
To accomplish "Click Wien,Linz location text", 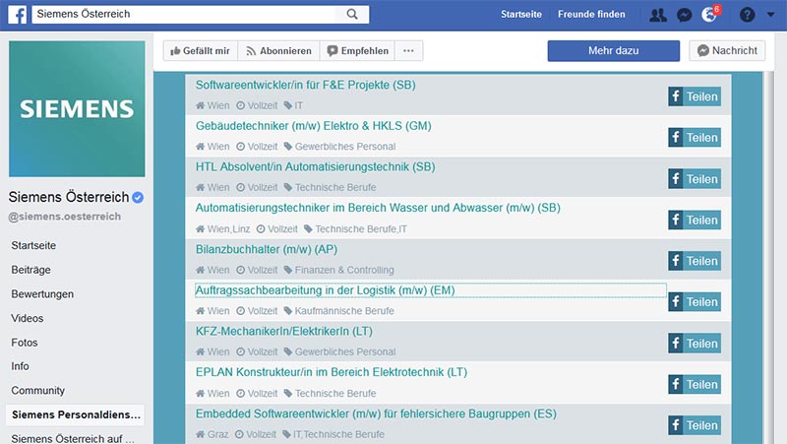I will (x=228, y=229).
